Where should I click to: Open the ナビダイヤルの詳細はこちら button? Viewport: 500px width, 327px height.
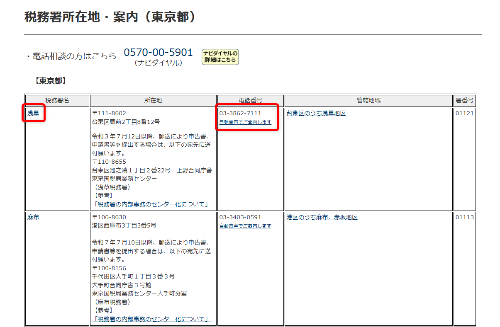click(220, 57)
